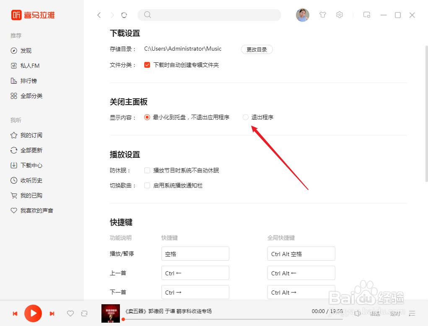Screen dimensions: 428x326
Task: Open settings via the gear icon
Action: click(340, 15)
